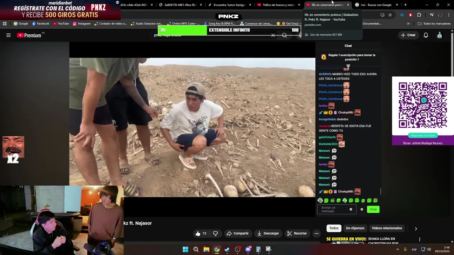Open Steam from taskbar
Viewport: 454px width, 255px height.
[x=227, y=249]
